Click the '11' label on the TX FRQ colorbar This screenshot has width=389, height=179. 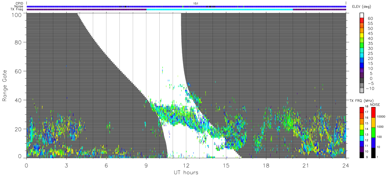point(367,146)
